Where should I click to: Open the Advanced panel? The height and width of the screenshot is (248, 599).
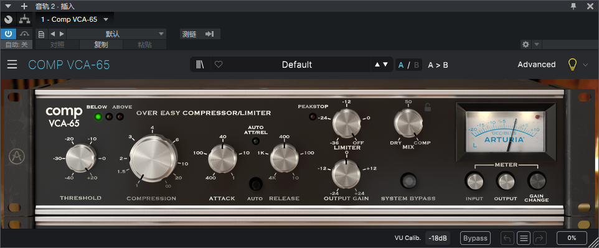point(536,65)
